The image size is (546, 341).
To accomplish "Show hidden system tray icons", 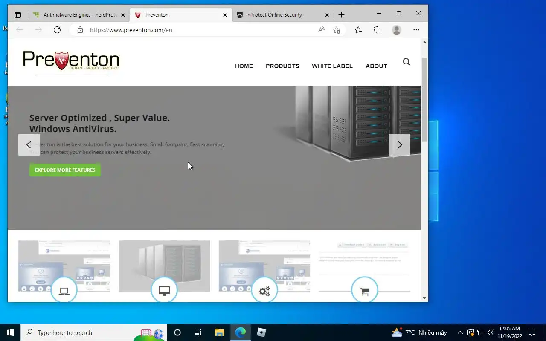I will [x=460, y=332].
